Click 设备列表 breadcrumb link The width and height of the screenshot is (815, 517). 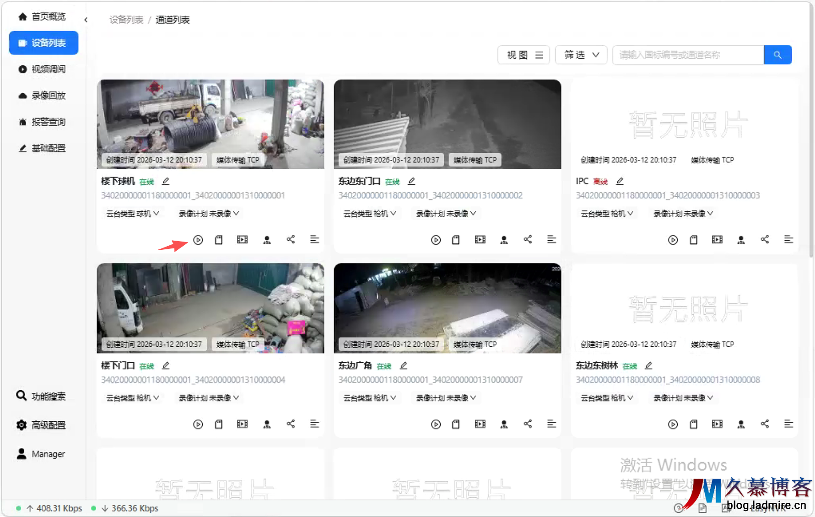point(126,20)
